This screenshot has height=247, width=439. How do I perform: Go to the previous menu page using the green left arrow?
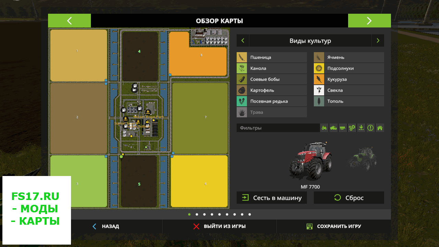[69, 21]
